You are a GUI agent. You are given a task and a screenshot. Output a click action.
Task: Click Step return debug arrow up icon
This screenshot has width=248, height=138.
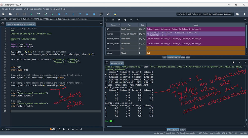click(80, 14)
